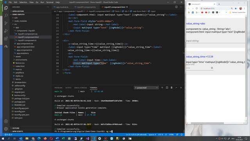
Task: Expand the e2e folder
Action: coord(30,18)
